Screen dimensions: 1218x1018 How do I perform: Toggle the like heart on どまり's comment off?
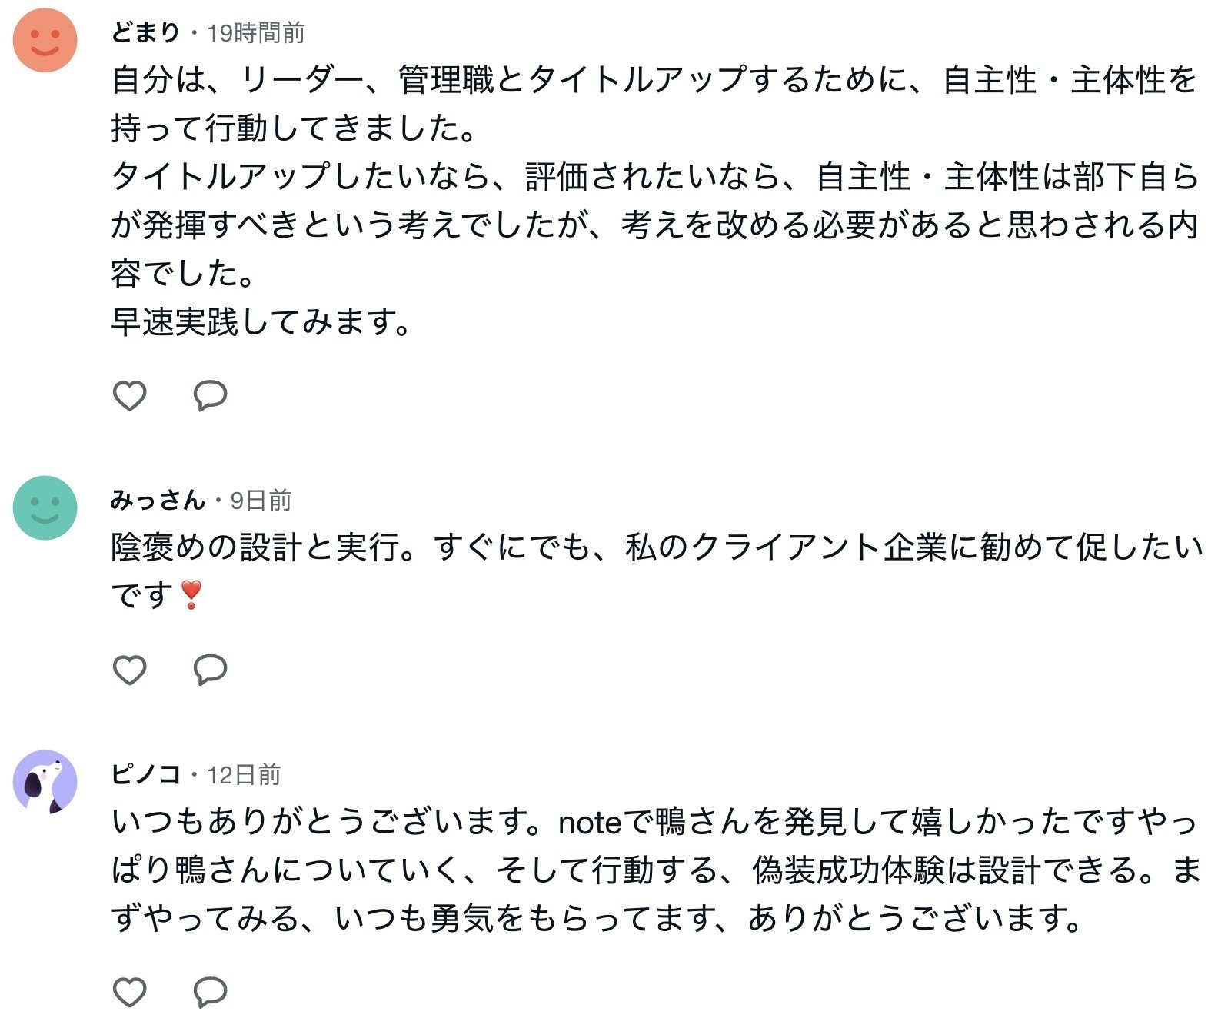point(131,396)
